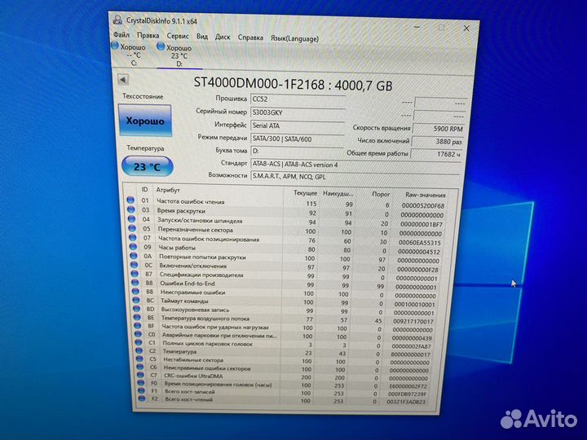Click the 3880 раз power-on count value
The image size is (587, 440).
[x=437, y=142]
